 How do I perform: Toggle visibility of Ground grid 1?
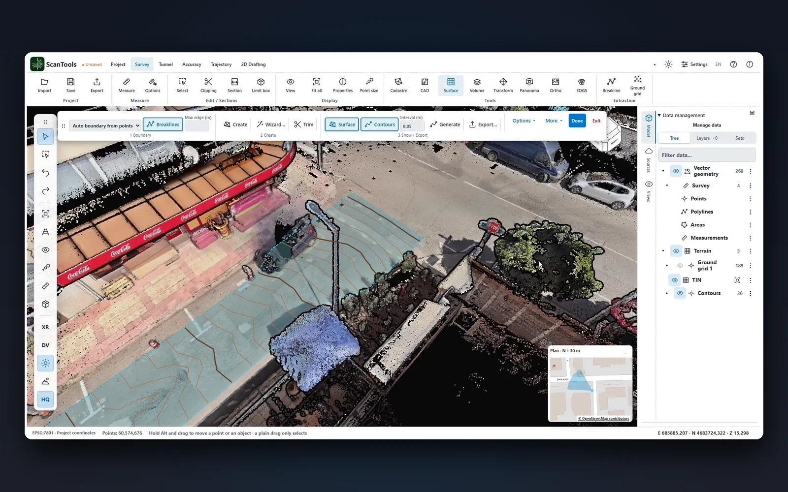click(680, 266)
